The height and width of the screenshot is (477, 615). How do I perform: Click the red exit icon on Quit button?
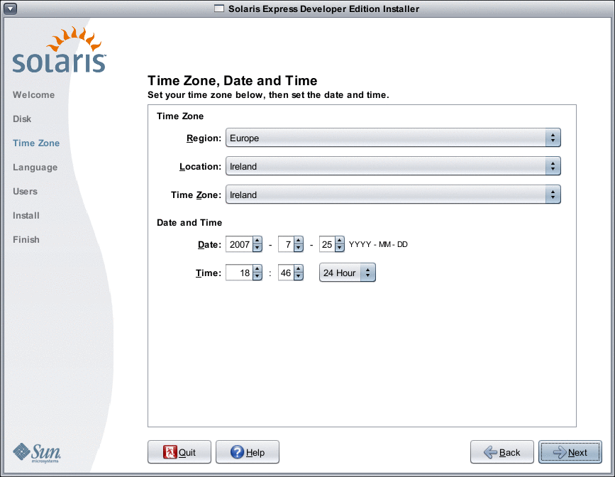tap(169, 452)
